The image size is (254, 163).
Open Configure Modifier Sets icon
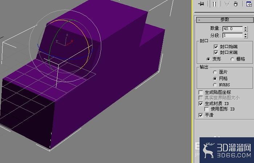click(249, 4)
